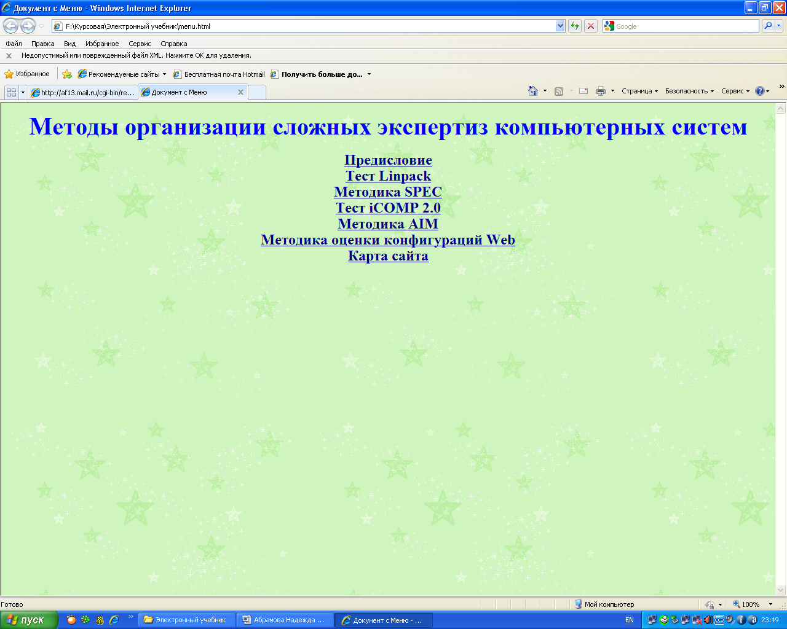The image size is (787, 629).
Task: Expand the Home button dropdown arrow
Action: click(545, 91)
